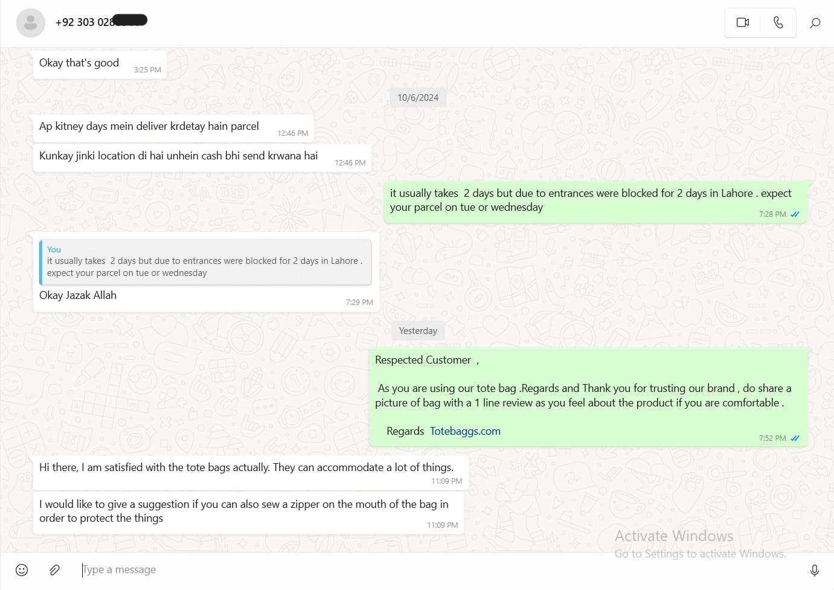Viewport: 834px width, 590px height.
Task: Jump to the quoted 'You' reply message
Action: (x=205, y=262)
